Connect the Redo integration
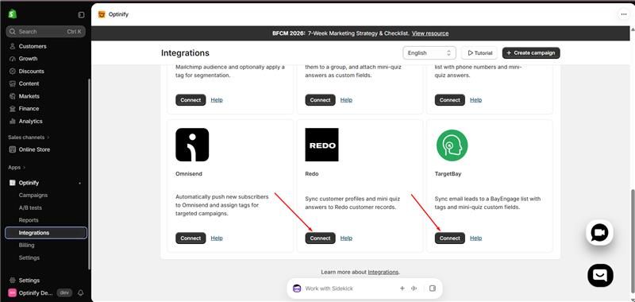Screen dimensions: 635x302 point(321,238)
